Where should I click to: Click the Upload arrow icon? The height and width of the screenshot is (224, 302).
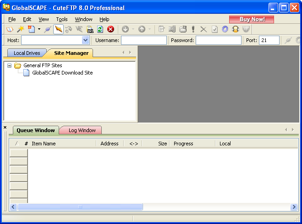pyautogui.click(x=142, y=29)
